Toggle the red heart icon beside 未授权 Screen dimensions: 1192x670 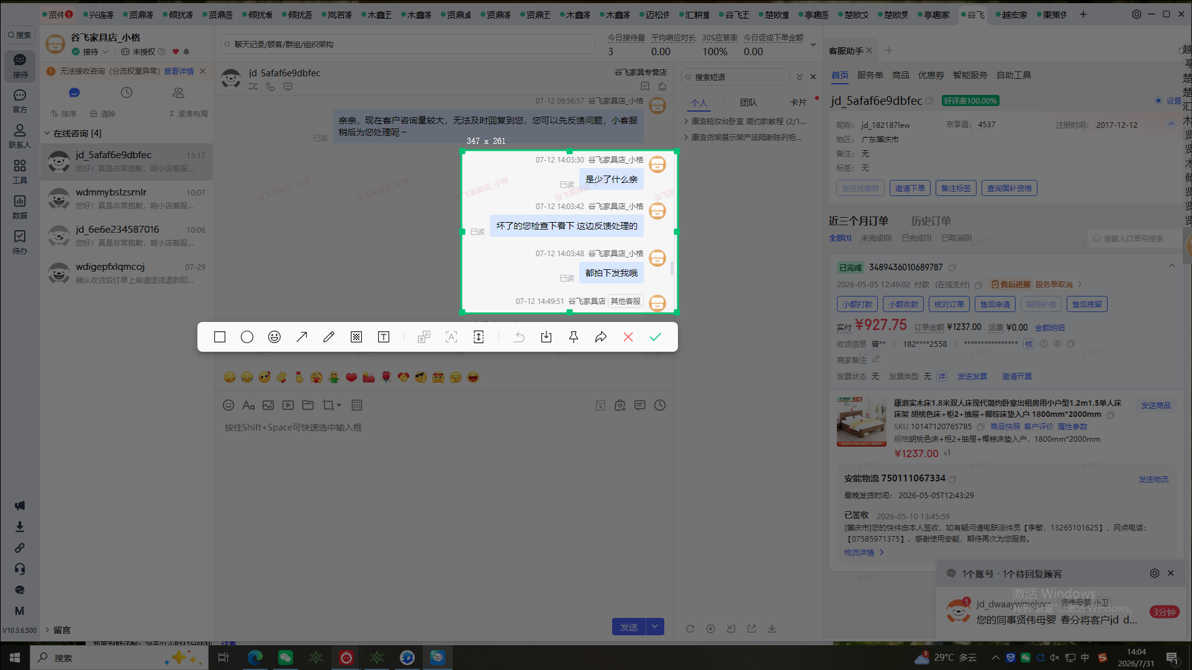(176, 51)
